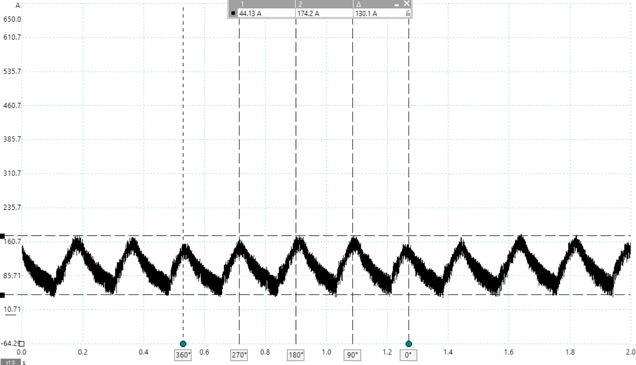The image size is (636, 365).
Task: Click the A unit label atop vertical axis
Action: tap(18, 6)
